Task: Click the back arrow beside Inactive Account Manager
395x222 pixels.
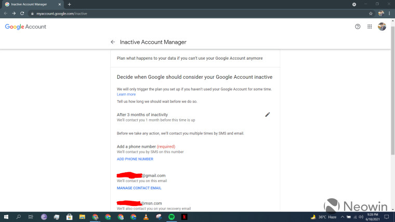Action: point(113,42)
